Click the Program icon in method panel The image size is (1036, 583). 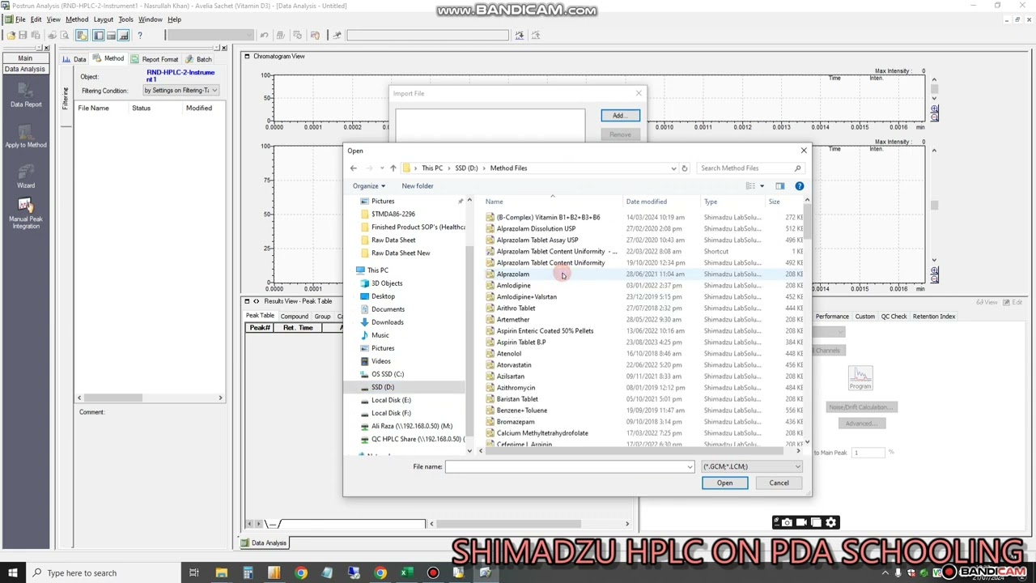click(x=860, y=378)
